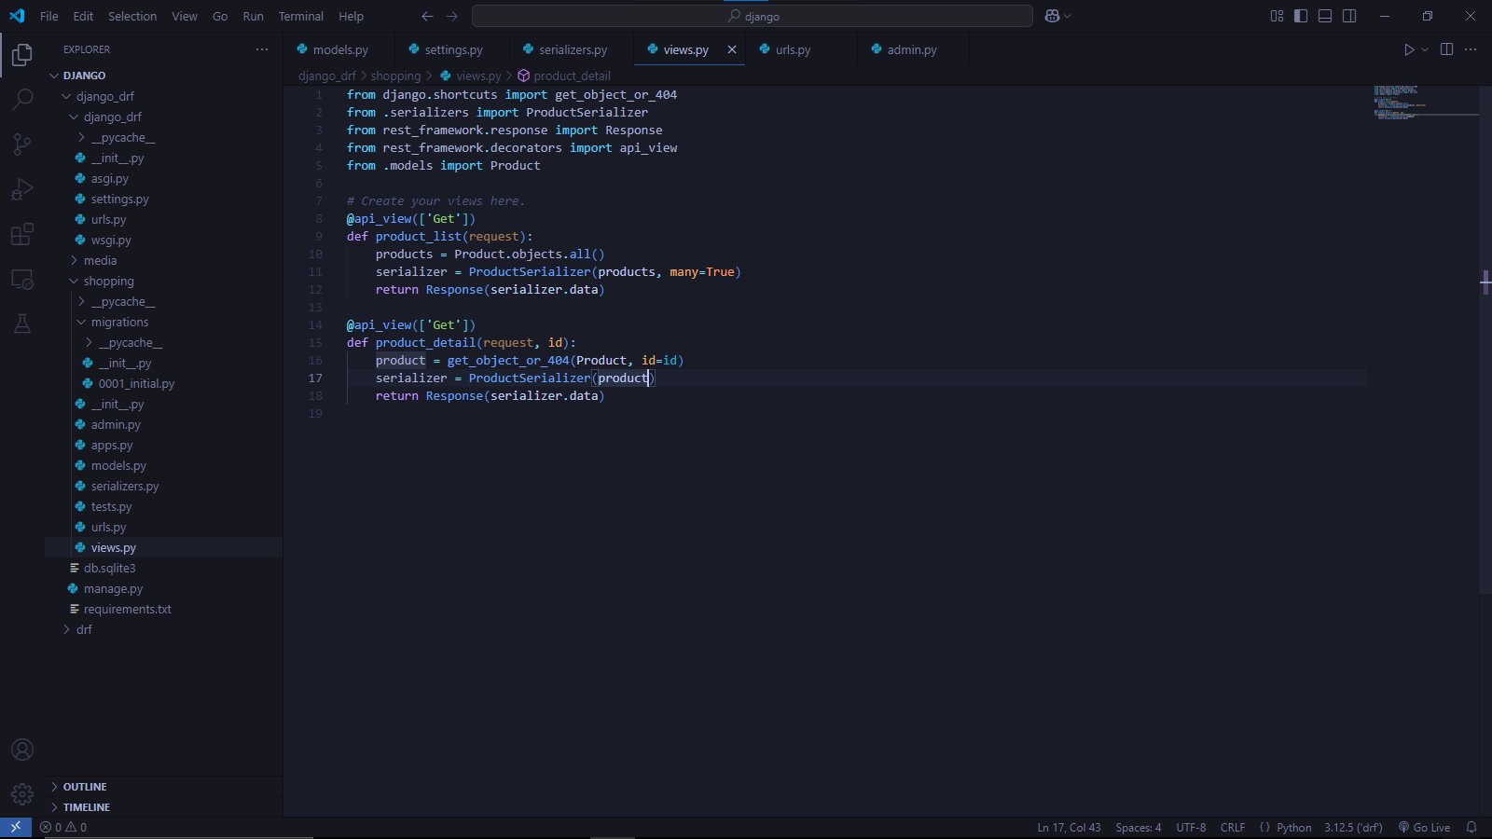Toggle the secondary side bar visibility
This screenshot has width=1492, height=839.
click(x=1349, y=16)
